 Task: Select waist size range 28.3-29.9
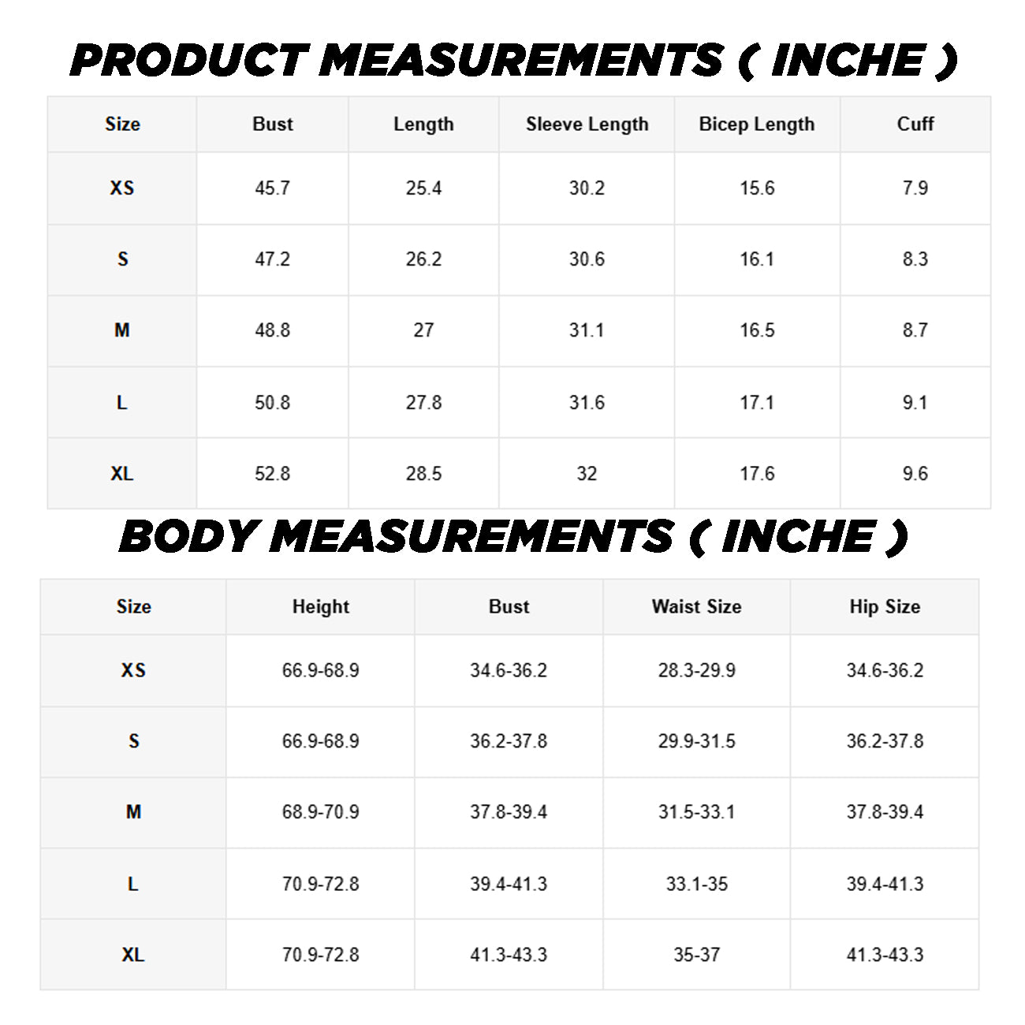[696, 670]
